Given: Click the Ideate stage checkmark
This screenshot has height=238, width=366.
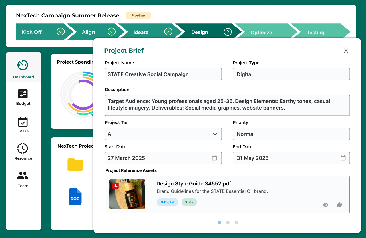Looking at the screenshot, I should (168, 32).
